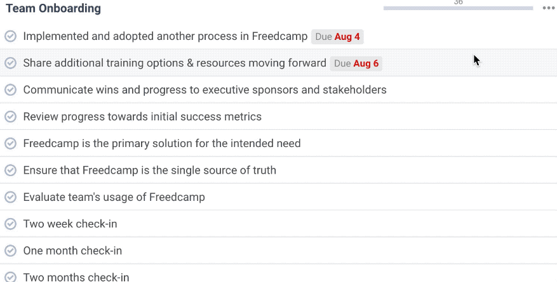Click the Due Aug 4 date badge
Image resolution: width=557 pixels, height=282 pixels.
tap(337, 37)
